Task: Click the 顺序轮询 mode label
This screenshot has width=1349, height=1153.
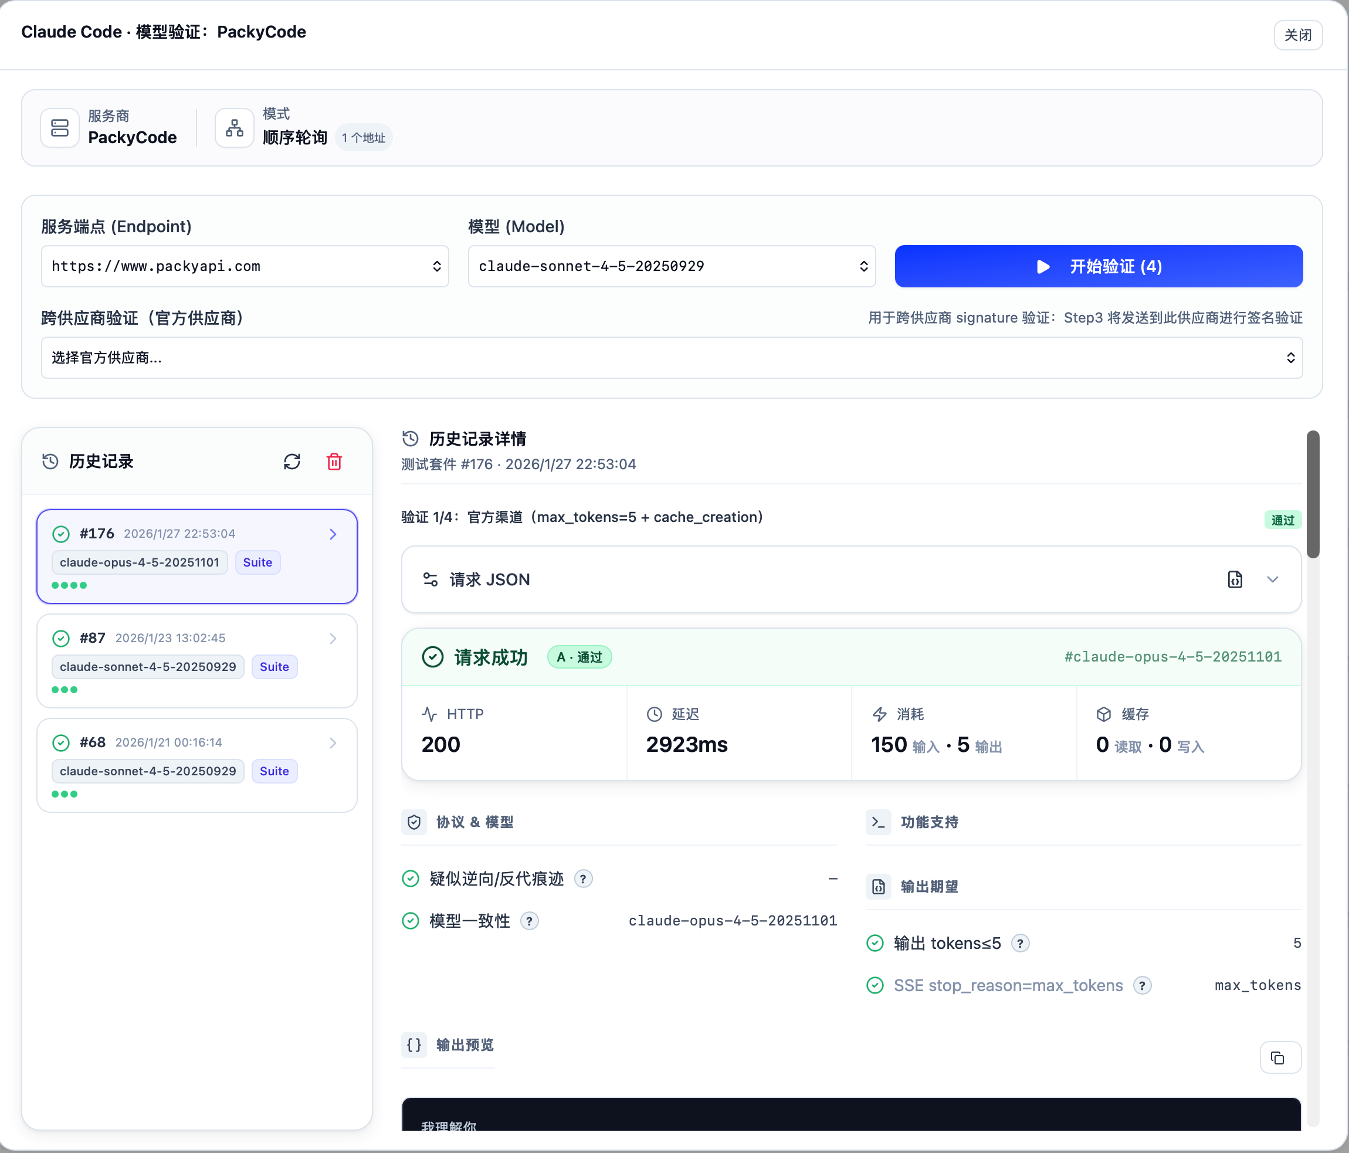Action: point(295,138)
